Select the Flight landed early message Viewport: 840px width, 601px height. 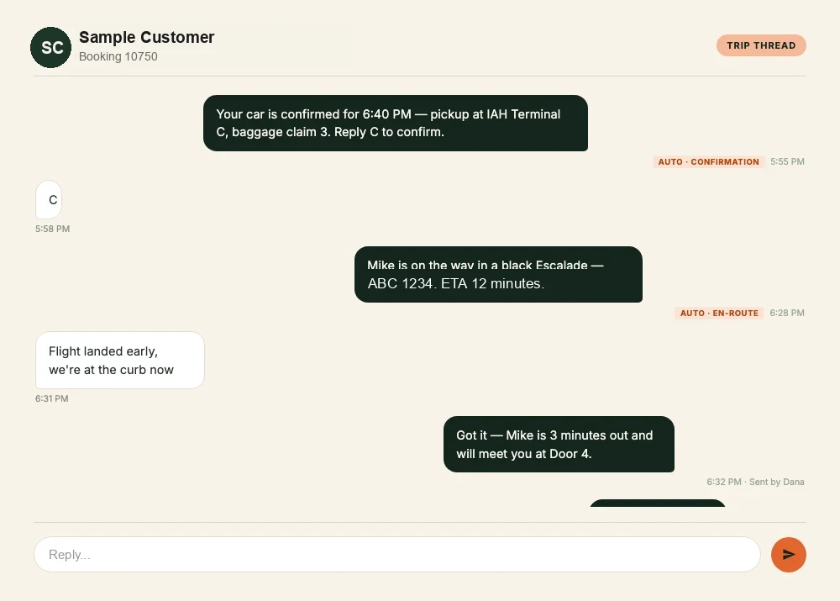click(x=120, y=361)
